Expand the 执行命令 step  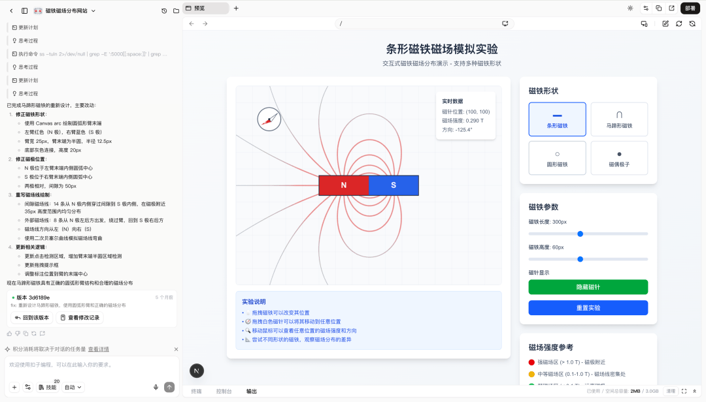tap(90, 54)
